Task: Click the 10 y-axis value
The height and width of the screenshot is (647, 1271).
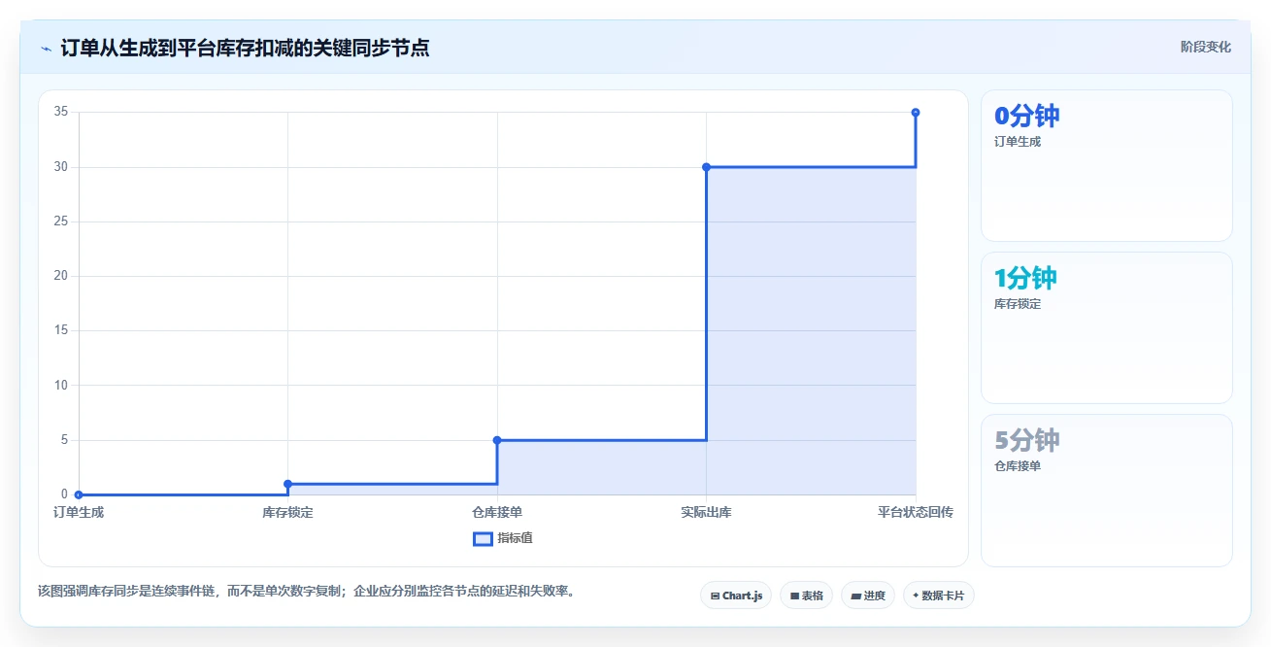Action: (x=61, y=386)
